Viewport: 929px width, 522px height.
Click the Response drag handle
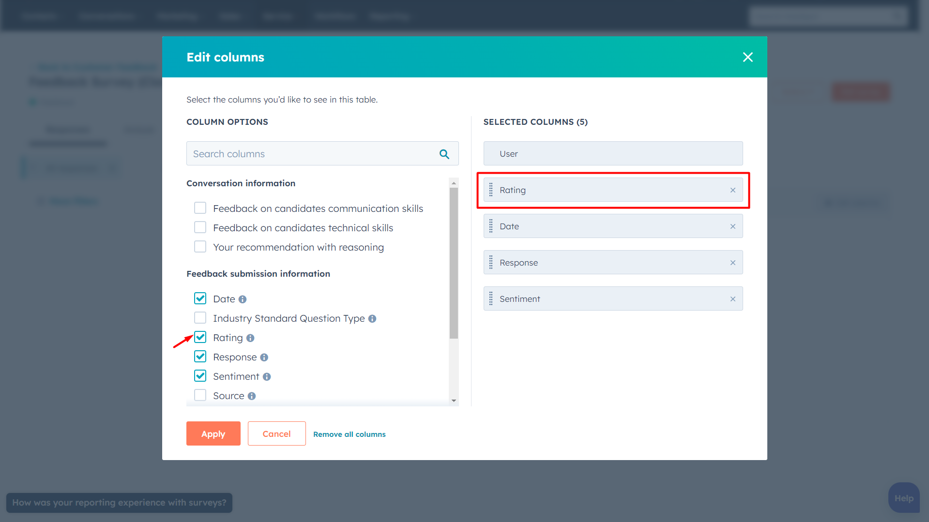(x=491, y=262)
